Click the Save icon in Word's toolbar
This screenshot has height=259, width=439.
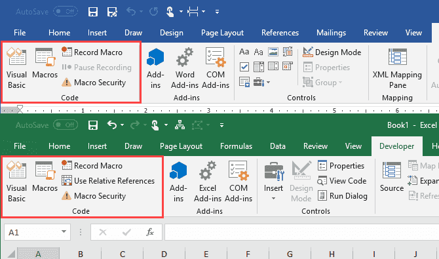[x=93, y=12]
